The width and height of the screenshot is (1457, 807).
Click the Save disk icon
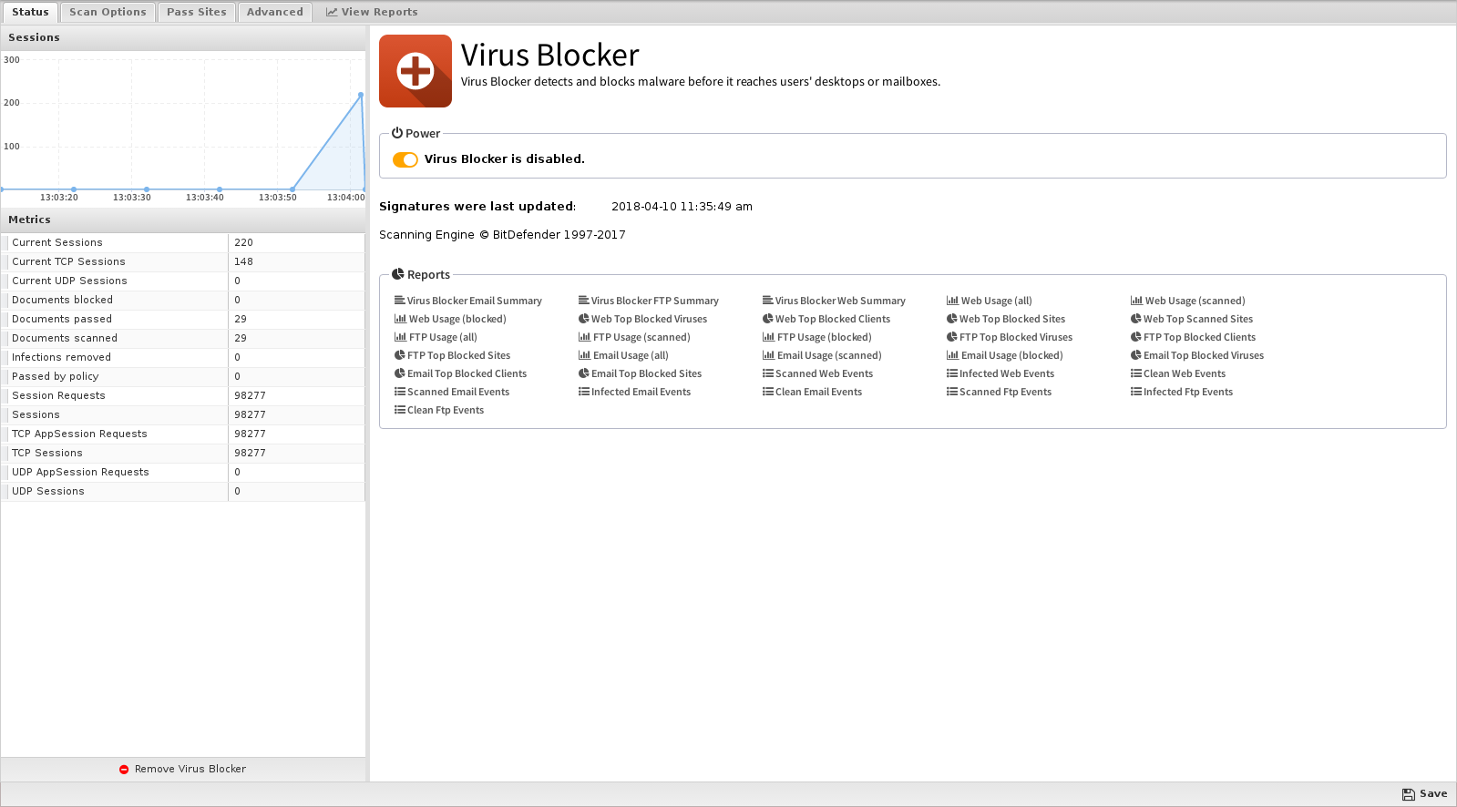pyautogui.click(x=1408, y=794)
